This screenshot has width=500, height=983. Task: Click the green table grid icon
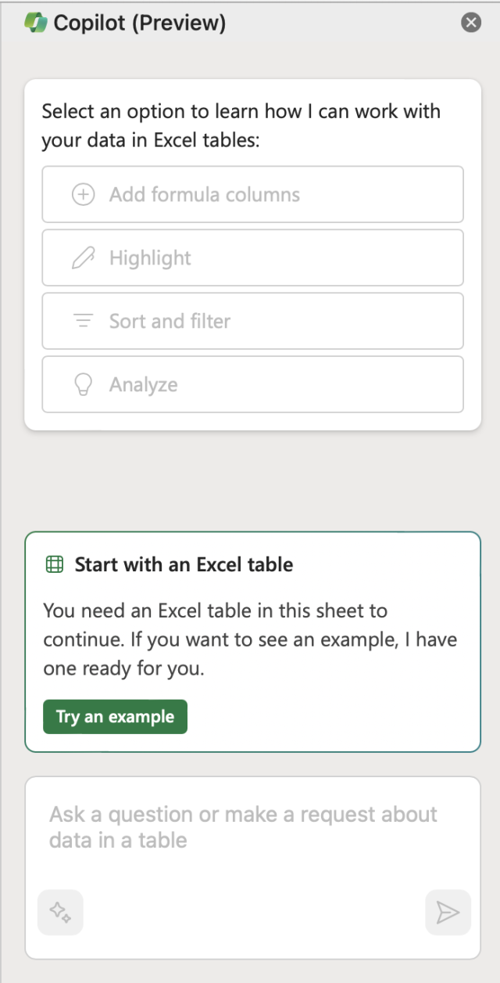(x=55, y=564)
